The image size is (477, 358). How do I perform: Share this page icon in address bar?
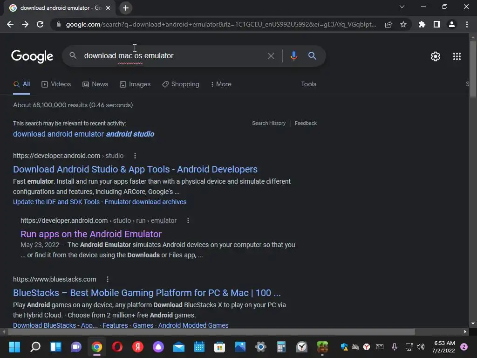tap(388, 24)
